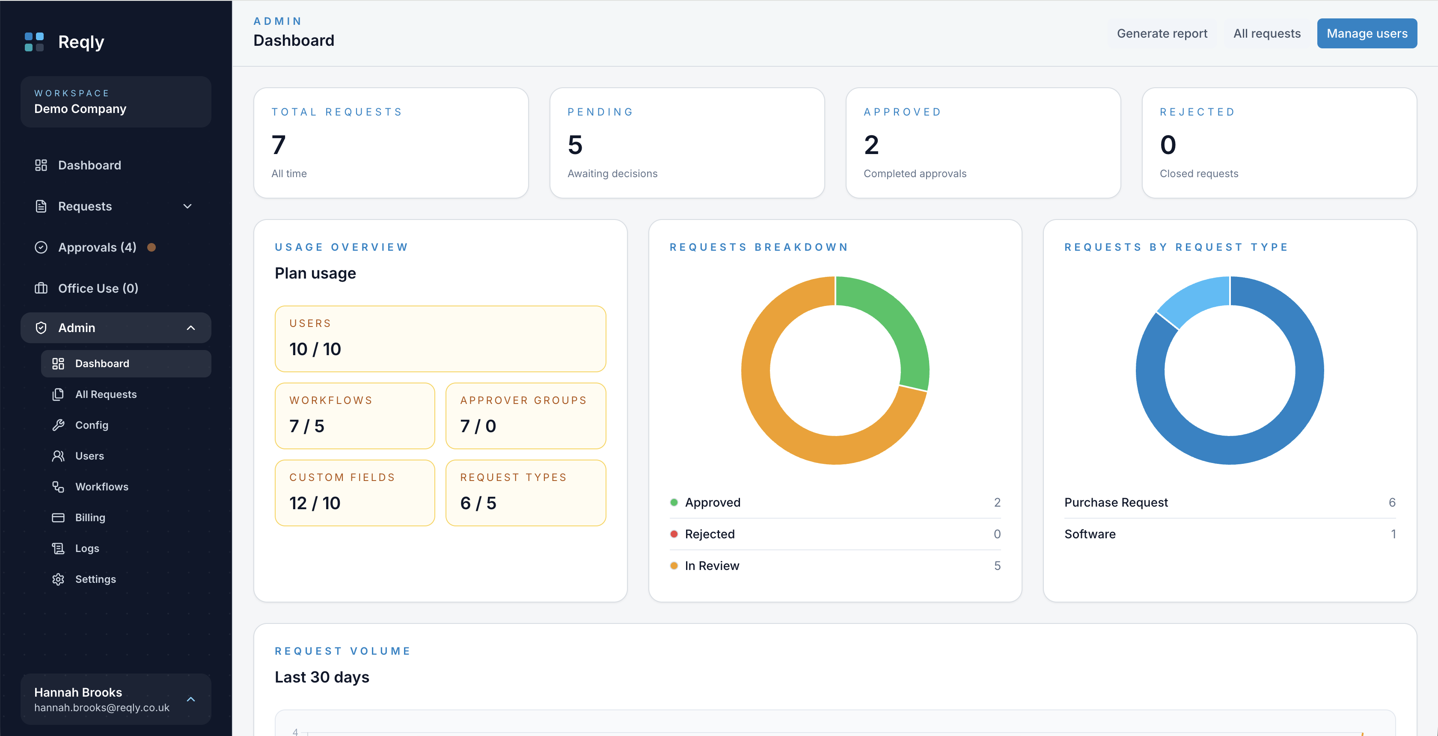Collapse the Admin section chevron
This screenshot has height=736, width=1438.
pyautogui.click(x=191, y=327)
